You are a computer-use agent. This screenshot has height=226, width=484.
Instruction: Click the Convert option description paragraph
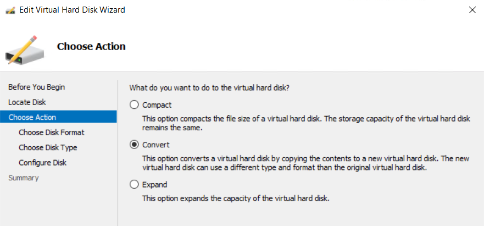coord(306,163)
